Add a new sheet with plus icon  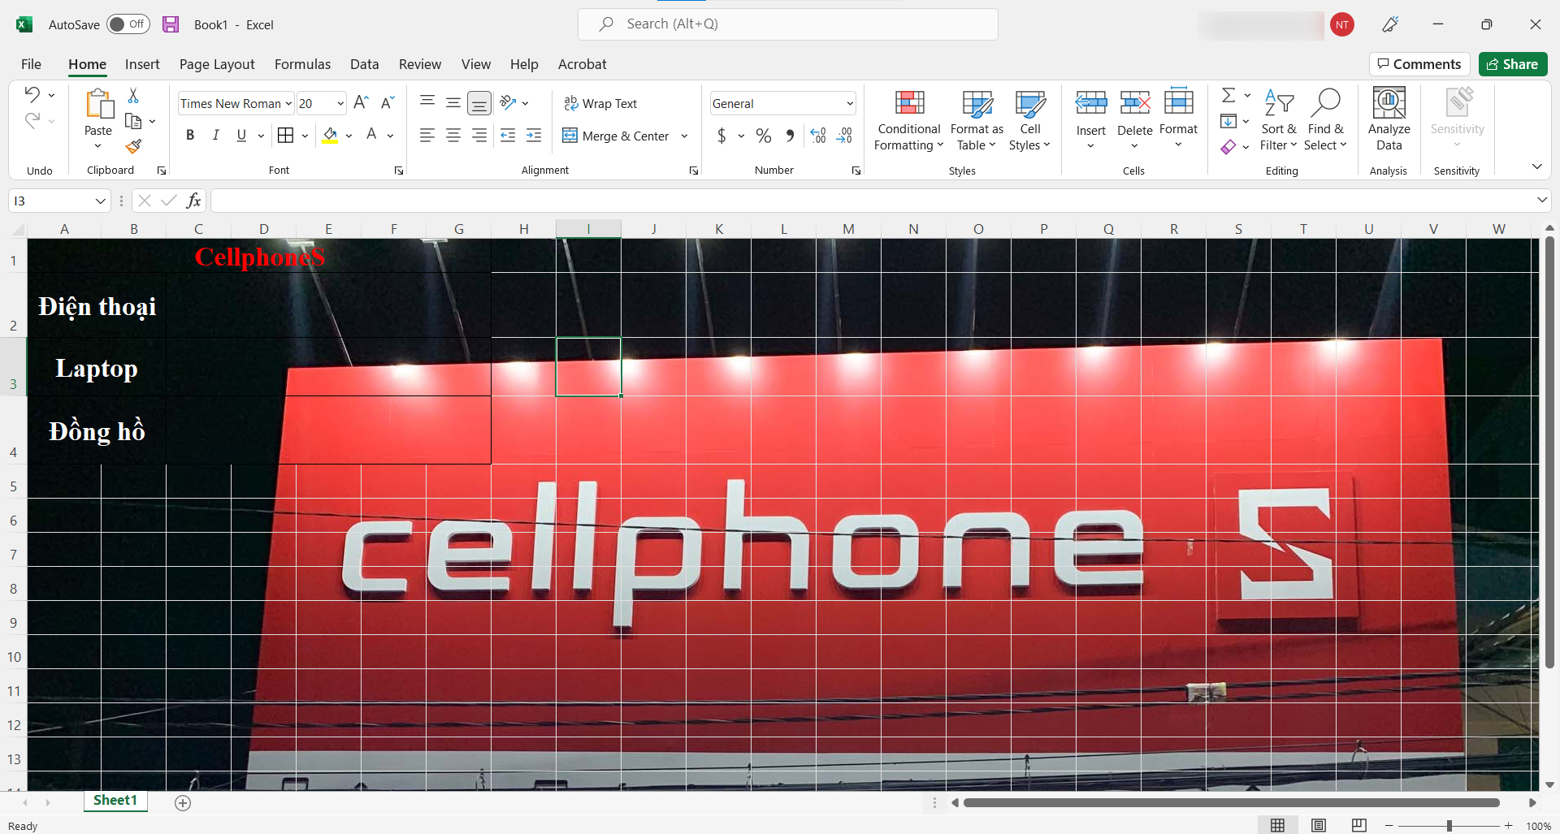(183, 802)
